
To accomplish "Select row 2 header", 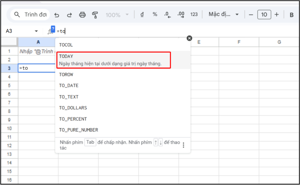I will (9, 60).
